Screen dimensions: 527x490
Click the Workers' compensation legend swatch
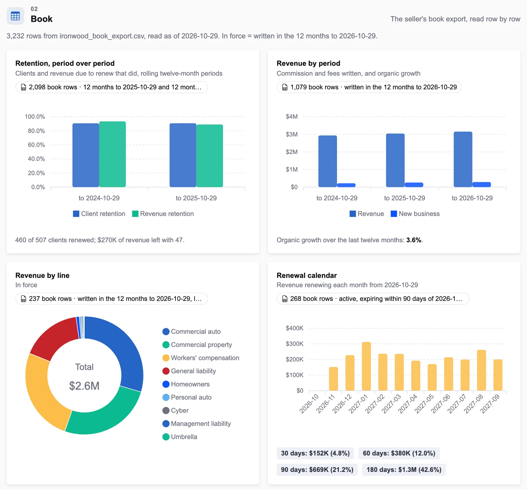[x=166, y=358]
